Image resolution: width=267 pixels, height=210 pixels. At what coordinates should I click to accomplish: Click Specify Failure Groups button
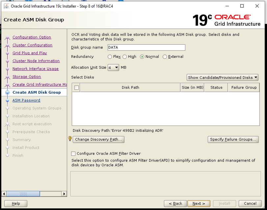233,139
